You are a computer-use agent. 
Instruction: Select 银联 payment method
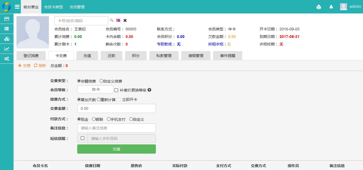[94, 119]
